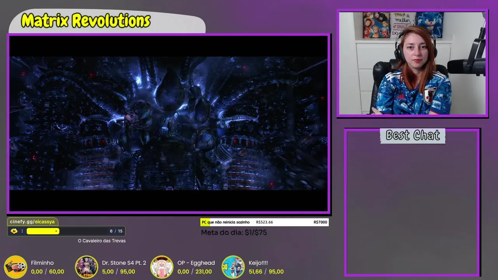Click the R$7000 goal amount
Viewport: 498px width, 280px height.
[x=320, y=222]
